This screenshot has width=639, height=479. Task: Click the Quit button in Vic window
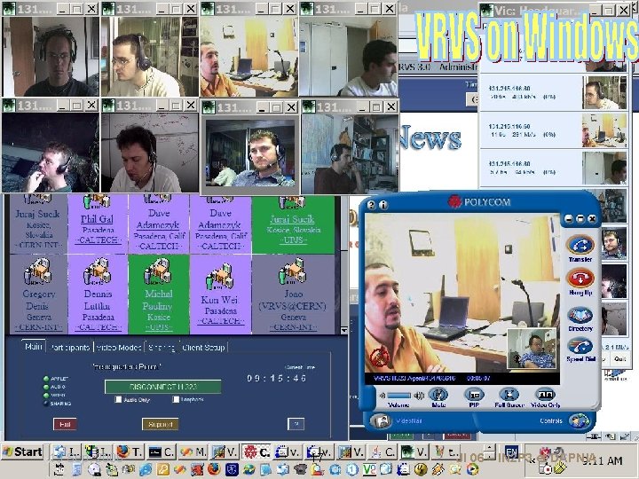[619, 359]
